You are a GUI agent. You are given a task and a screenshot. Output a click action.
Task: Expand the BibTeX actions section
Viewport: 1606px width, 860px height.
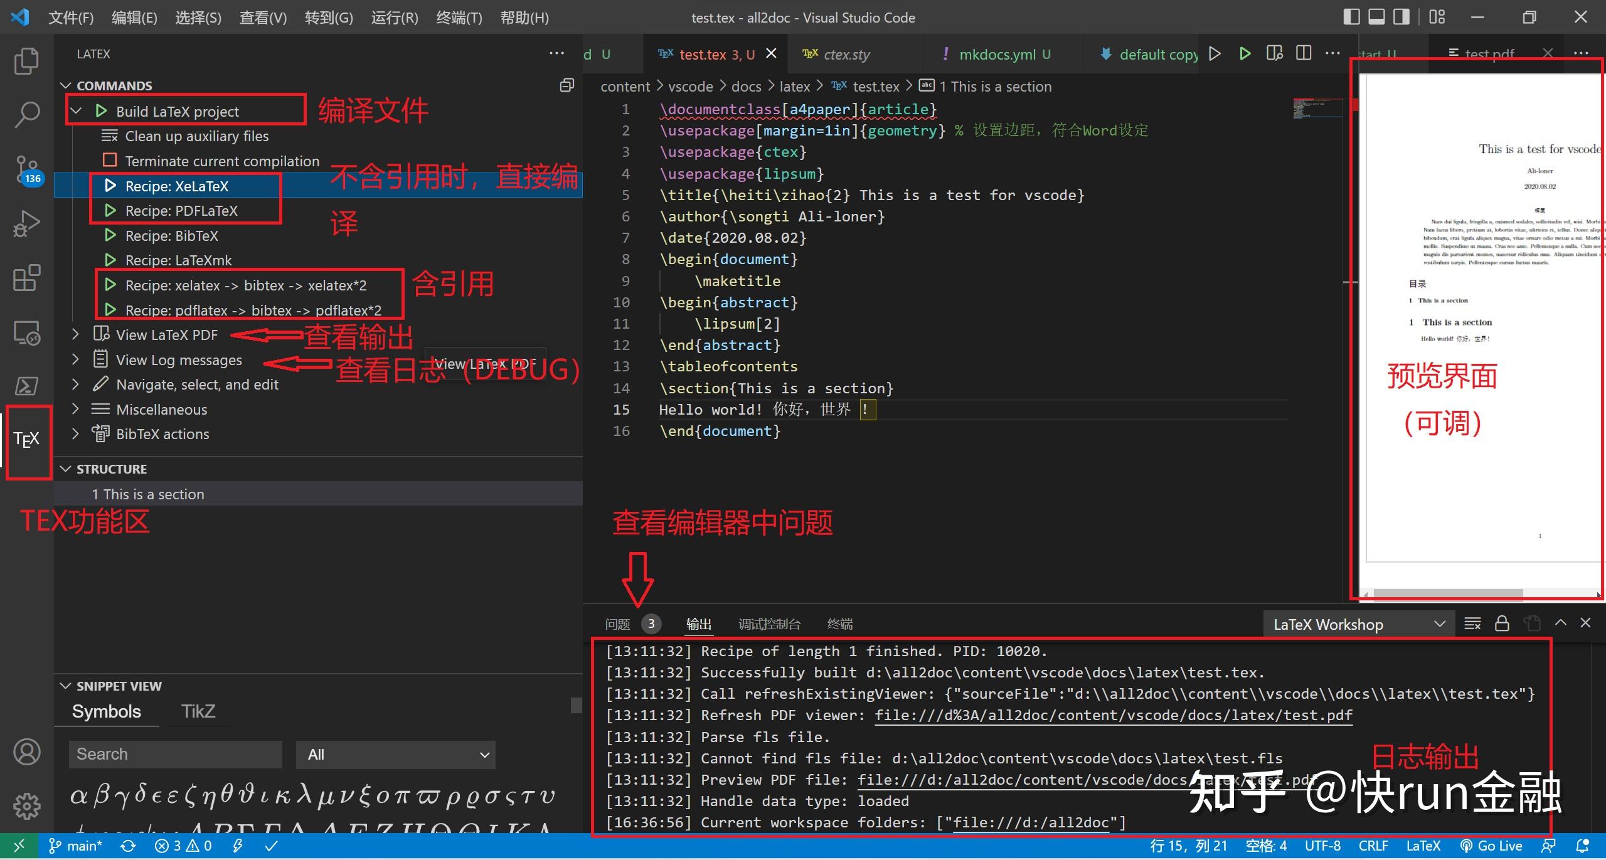pyautogui.click(x=75, y=433)
